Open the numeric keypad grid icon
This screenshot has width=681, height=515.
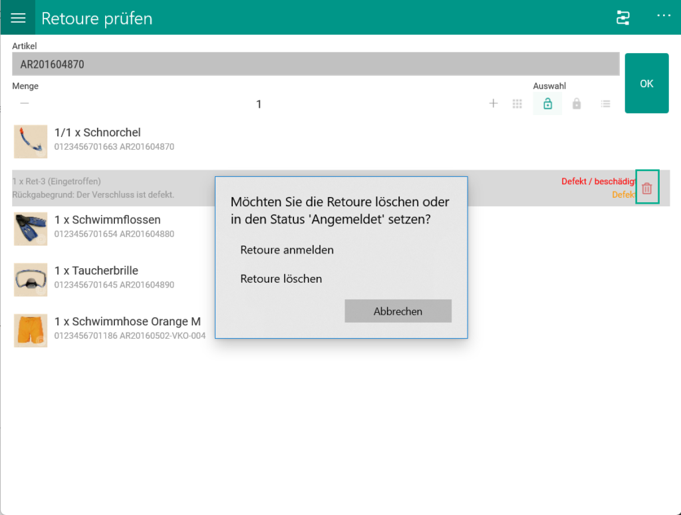(517, 104)
